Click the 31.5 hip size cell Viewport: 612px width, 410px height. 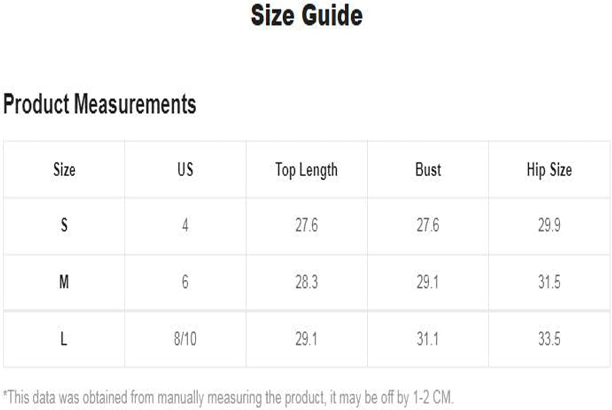coord(549,282)
